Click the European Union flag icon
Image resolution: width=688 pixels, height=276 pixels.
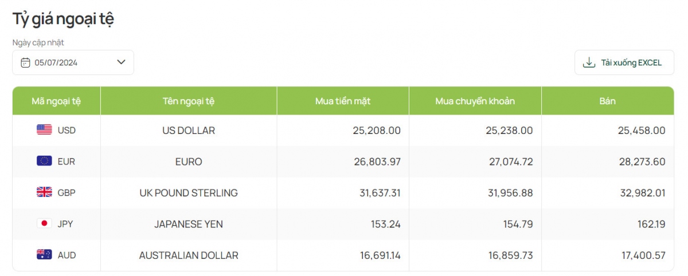44,161
